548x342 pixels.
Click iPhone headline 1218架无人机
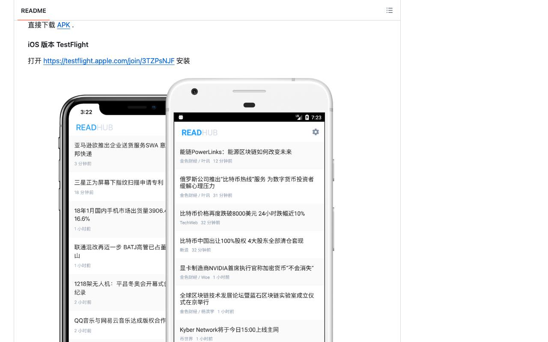pos(120,288)
